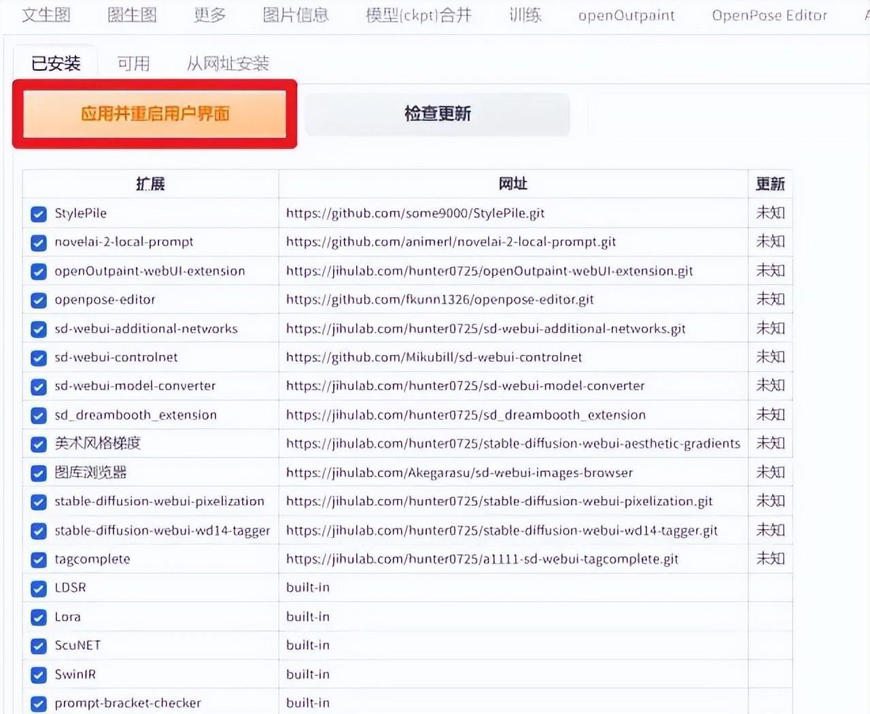The width and height of the screenshot is (870, 714).
Task: Select the 已安装 sub-tab
Action: point(56,63)
